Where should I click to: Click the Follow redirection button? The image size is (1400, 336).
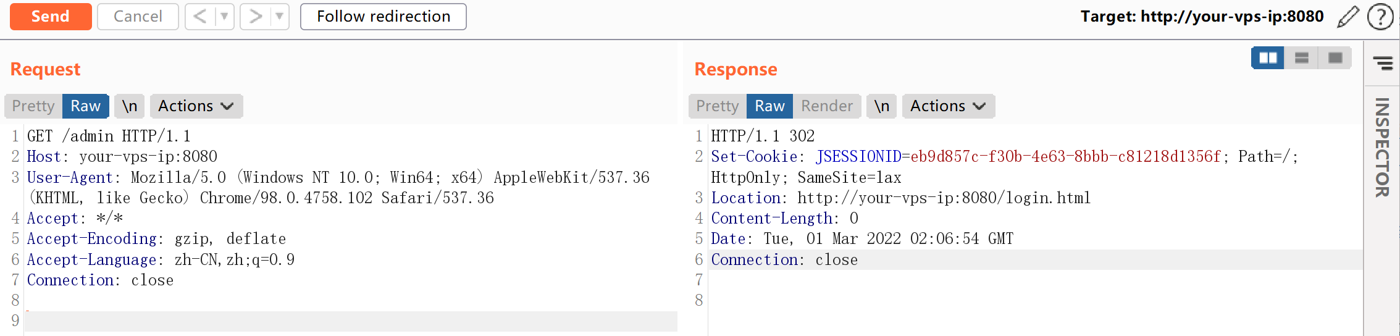tap(383, 17)
